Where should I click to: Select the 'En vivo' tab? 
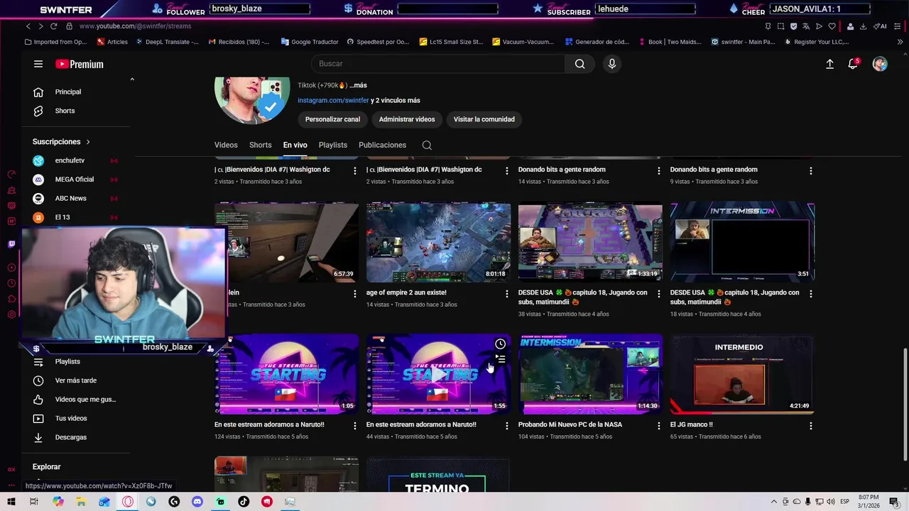point(295,145)
